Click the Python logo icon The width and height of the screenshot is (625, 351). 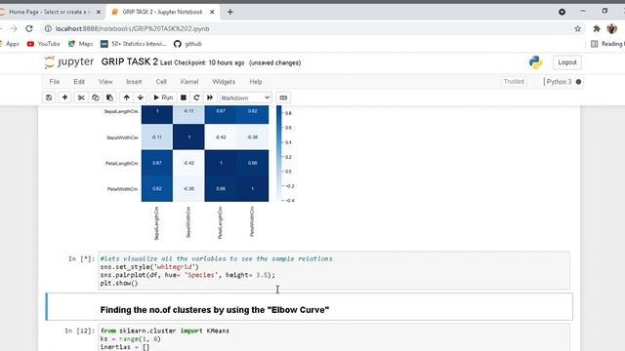pyautogui.click(x=536, y=62)
